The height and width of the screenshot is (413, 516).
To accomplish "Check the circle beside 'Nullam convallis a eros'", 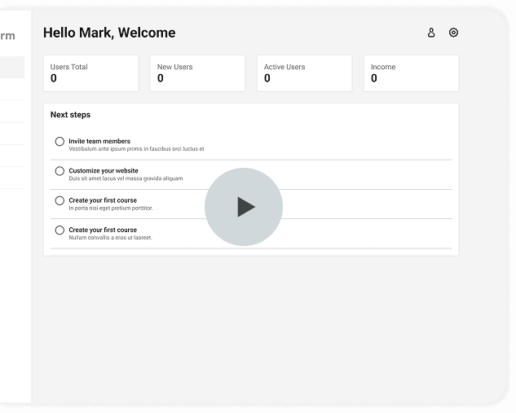I will [60, 231].
